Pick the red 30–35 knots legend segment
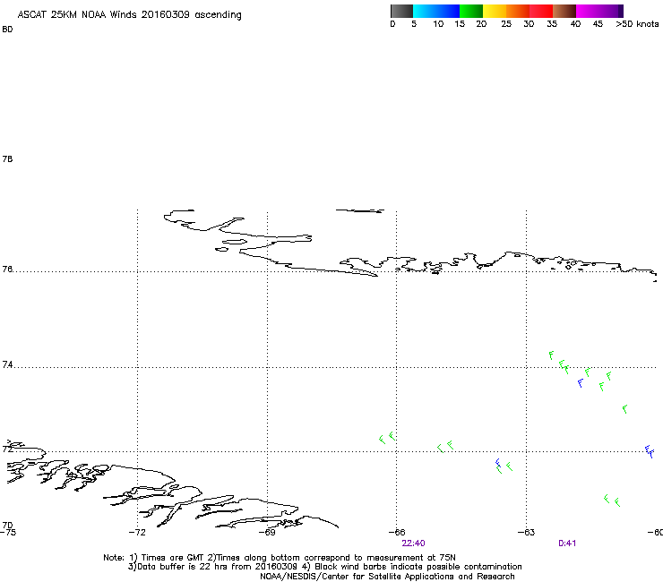Screen dimensions: 663x582 tap(541, 11)
